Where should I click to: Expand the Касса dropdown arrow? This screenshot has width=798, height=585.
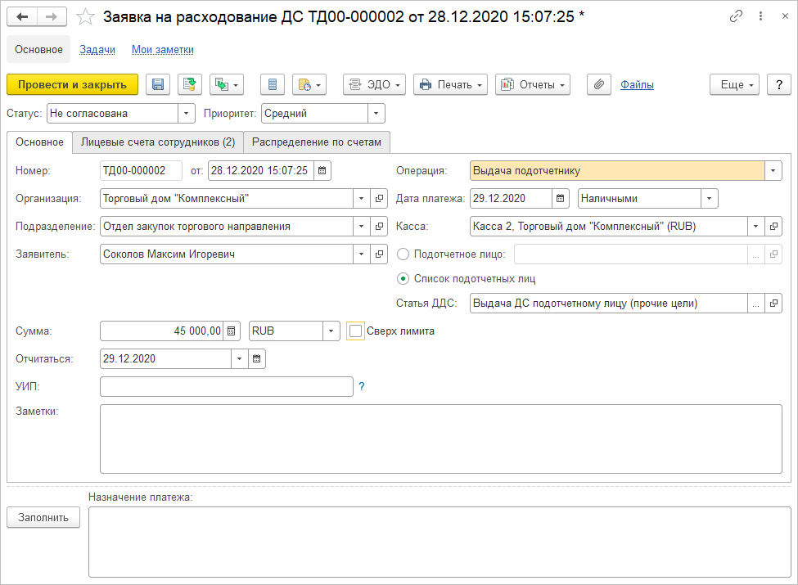tap(755, 227)
